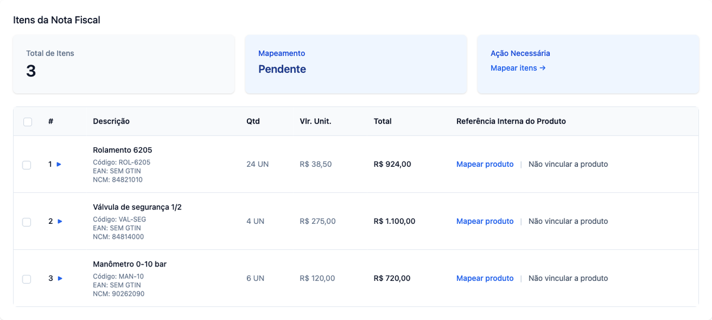This screenshot has width=712, height=320.
Task: Select the Vlr. Unit. column header
Action: [x=316, y=121]
